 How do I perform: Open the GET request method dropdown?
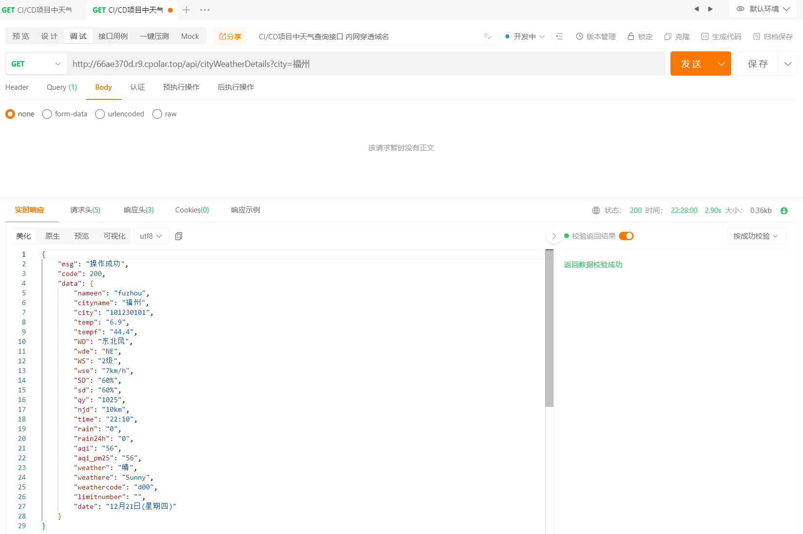pos(36,64)
